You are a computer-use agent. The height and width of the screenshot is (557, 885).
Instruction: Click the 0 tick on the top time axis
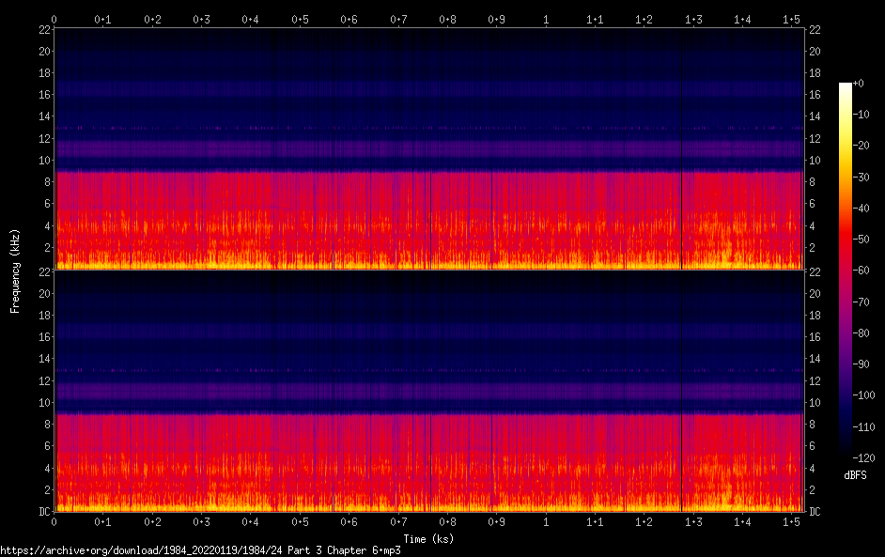pyautogui.click(x=54, y=19)
